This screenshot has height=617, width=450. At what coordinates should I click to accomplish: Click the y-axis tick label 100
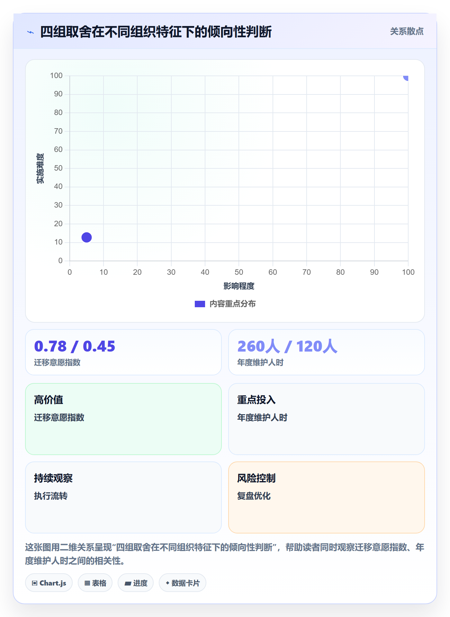coord(56,76)
